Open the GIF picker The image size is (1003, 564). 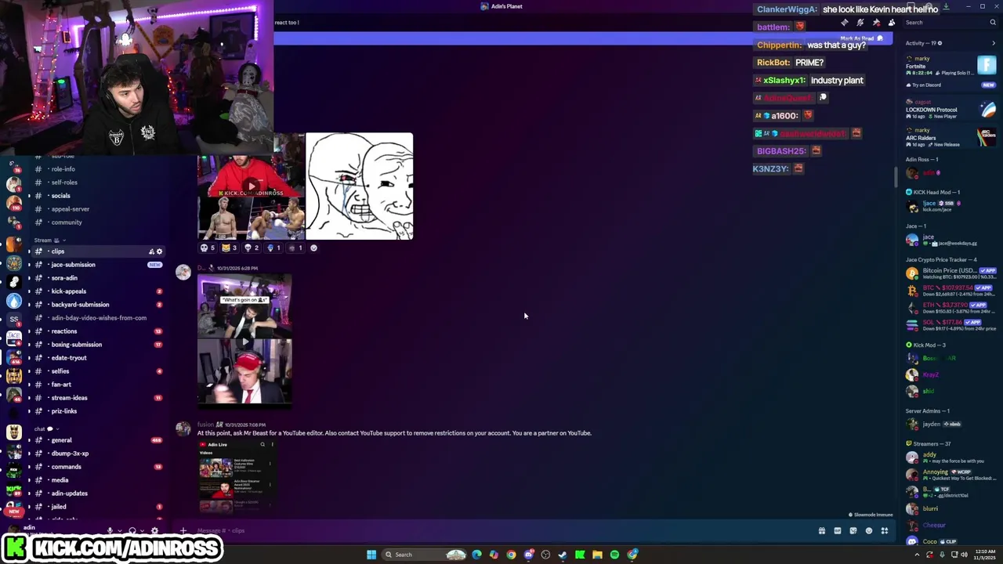click(838, 531)
